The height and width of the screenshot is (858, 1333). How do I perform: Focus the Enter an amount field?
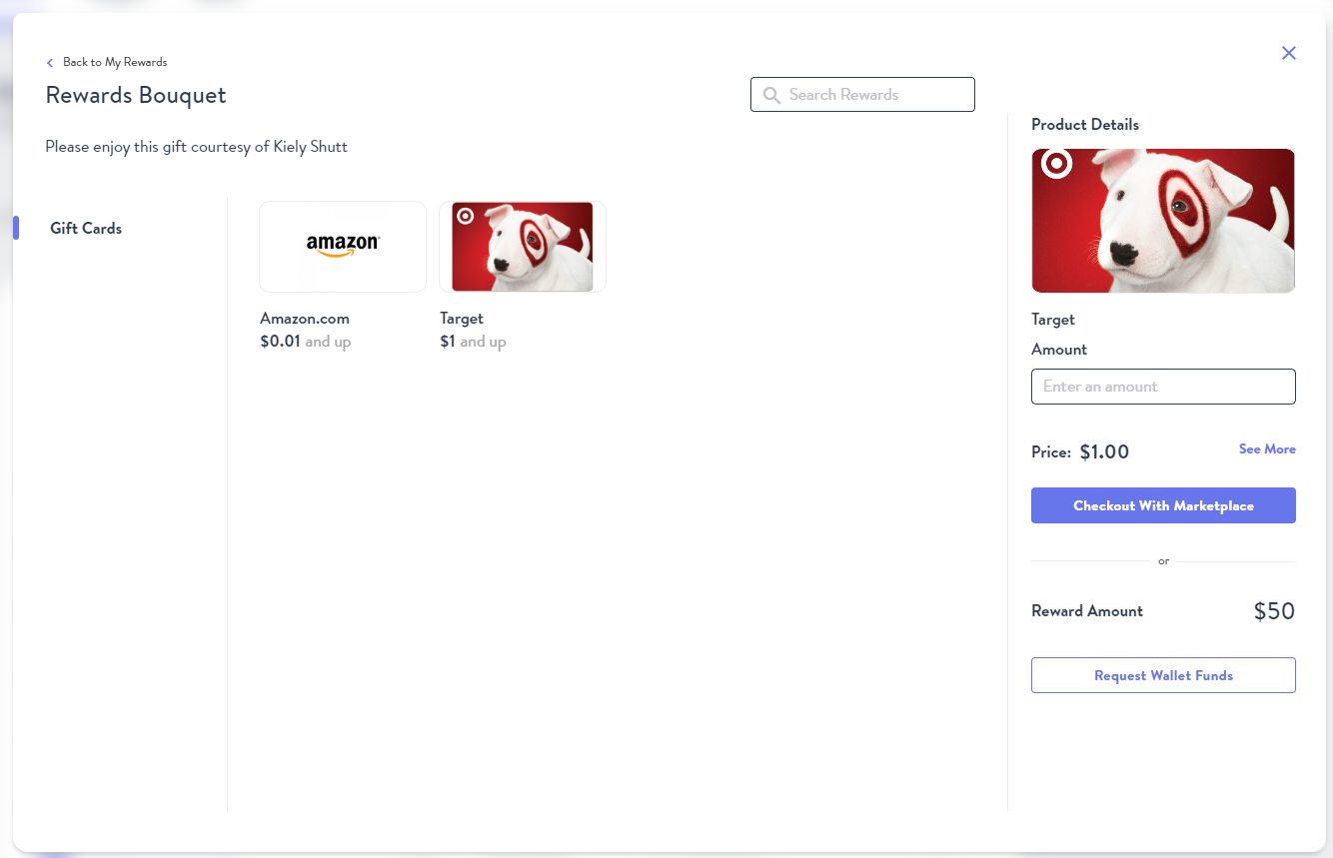click(1163, 387)
